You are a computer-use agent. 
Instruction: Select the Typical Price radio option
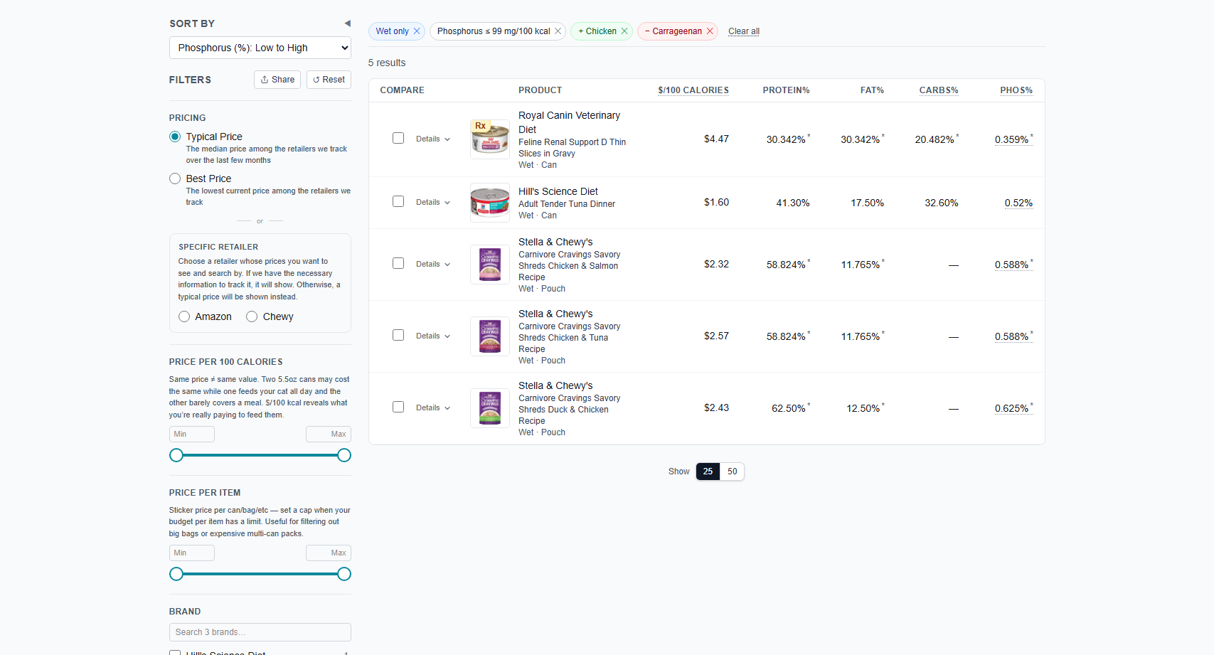pyautogui.click(x=175, y=137)
